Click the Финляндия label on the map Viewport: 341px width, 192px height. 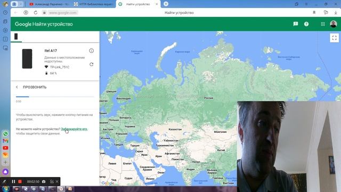(x=123, y=99)
